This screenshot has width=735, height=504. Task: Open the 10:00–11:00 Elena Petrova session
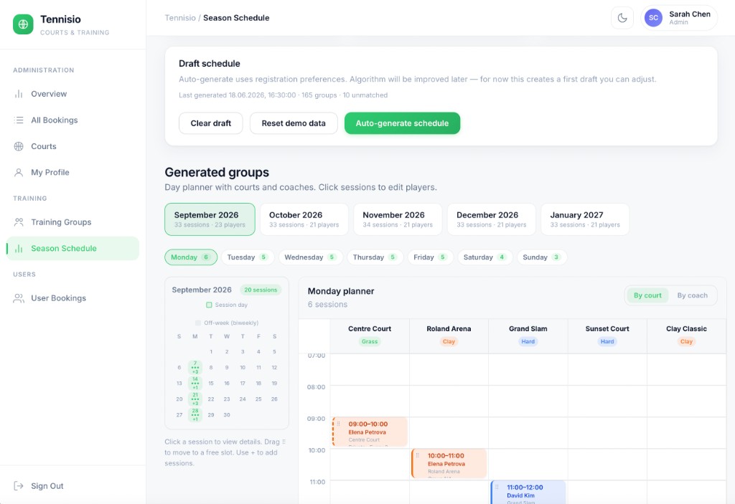449,463
